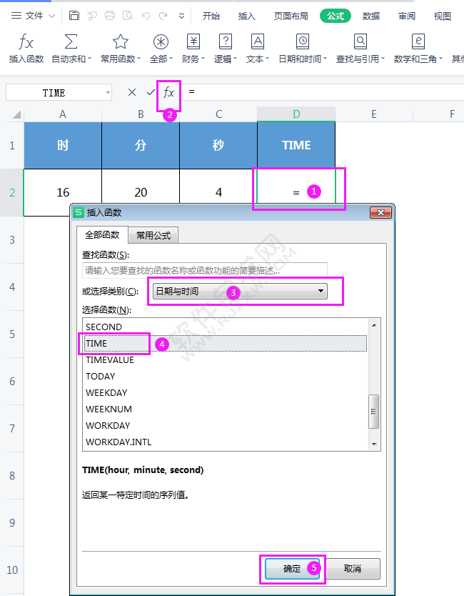Expand the name box dropdown arrow
Image resolution: width=464 pixels, height=596 pixels.
[x=108, y=92]
